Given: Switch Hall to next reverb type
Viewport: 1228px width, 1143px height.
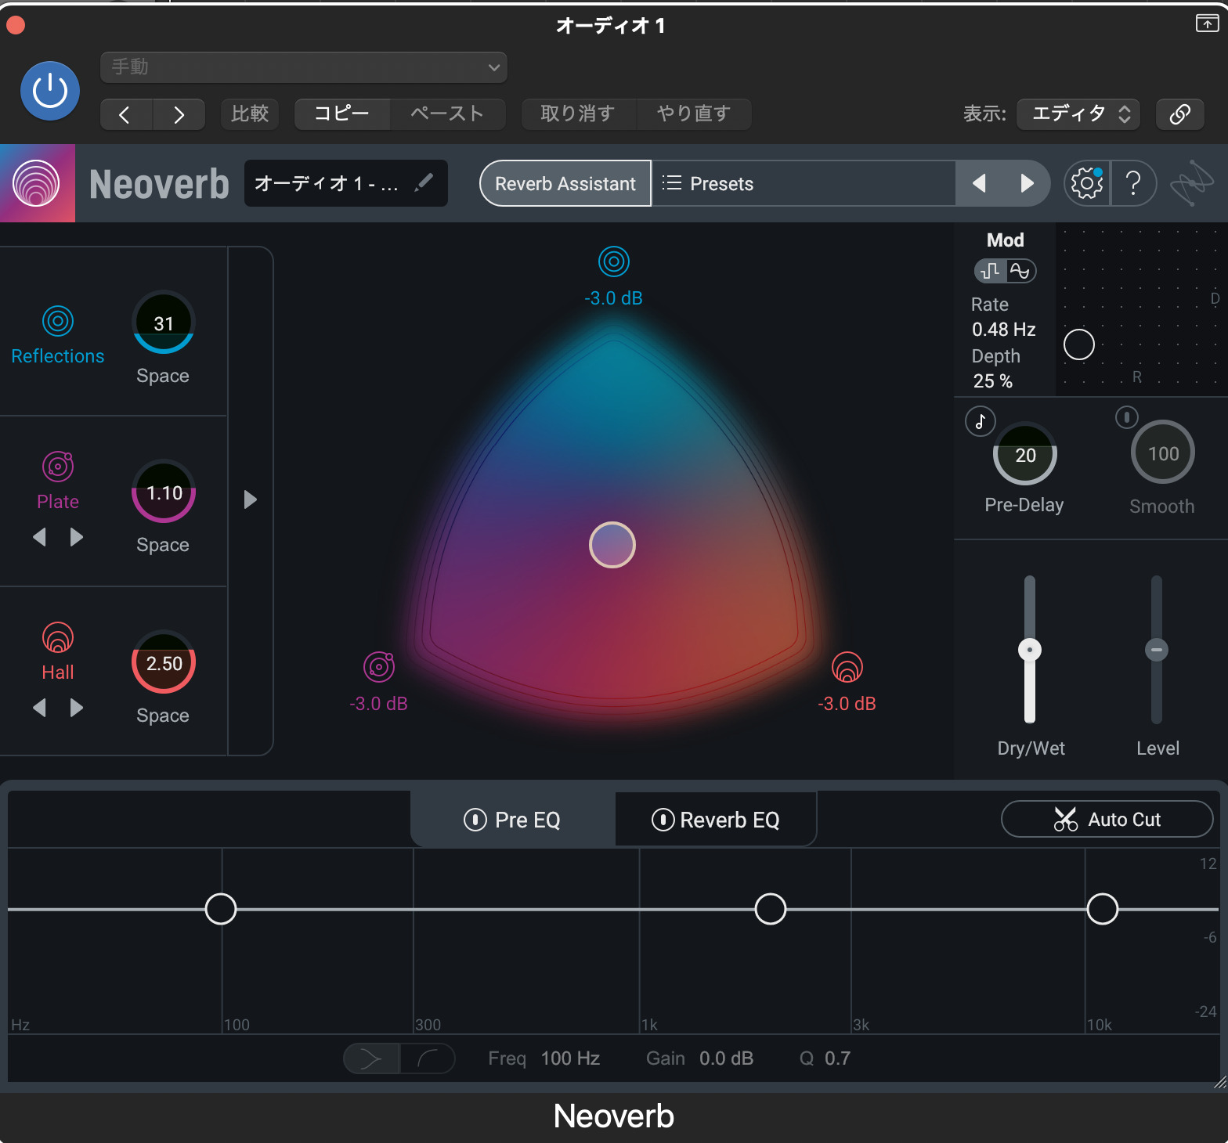Looking at the screenshot, I should (x=76, y=708).
